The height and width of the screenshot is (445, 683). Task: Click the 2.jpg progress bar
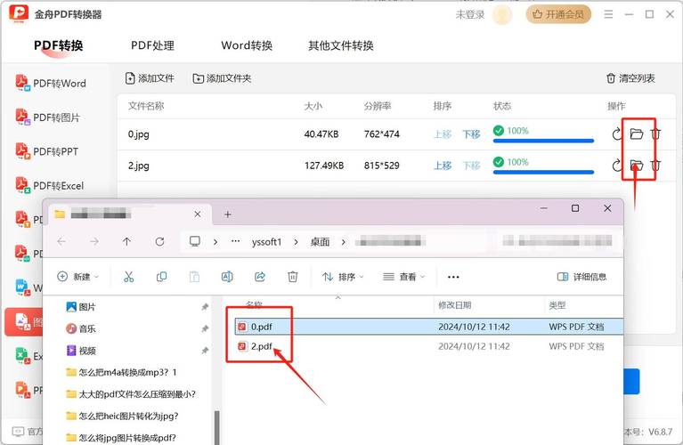tap(543, 172)
